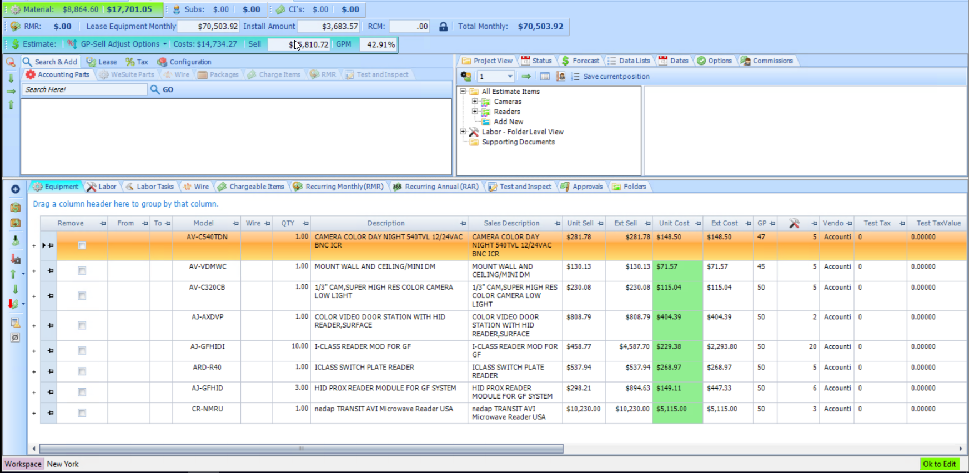
Task: Click the Ok to Edit button
Action: [940, 464]
